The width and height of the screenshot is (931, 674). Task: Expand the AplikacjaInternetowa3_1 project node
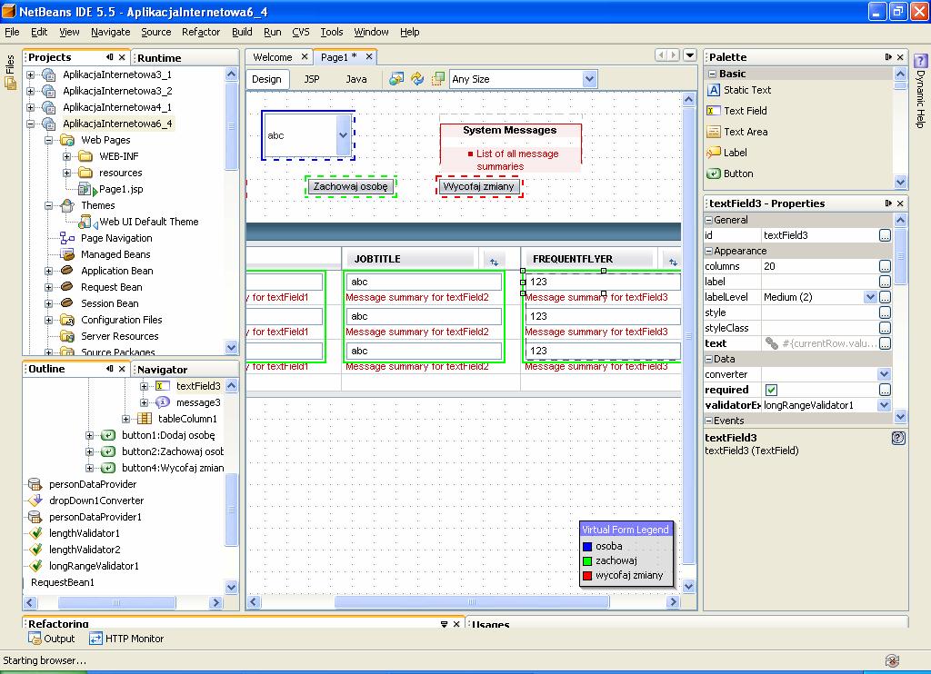pos(30,74)
